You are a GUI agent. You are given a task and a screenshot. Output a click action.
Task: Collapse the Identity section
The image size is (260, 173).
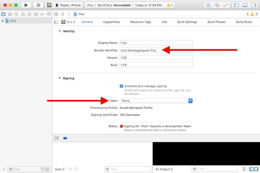point(60,31)
